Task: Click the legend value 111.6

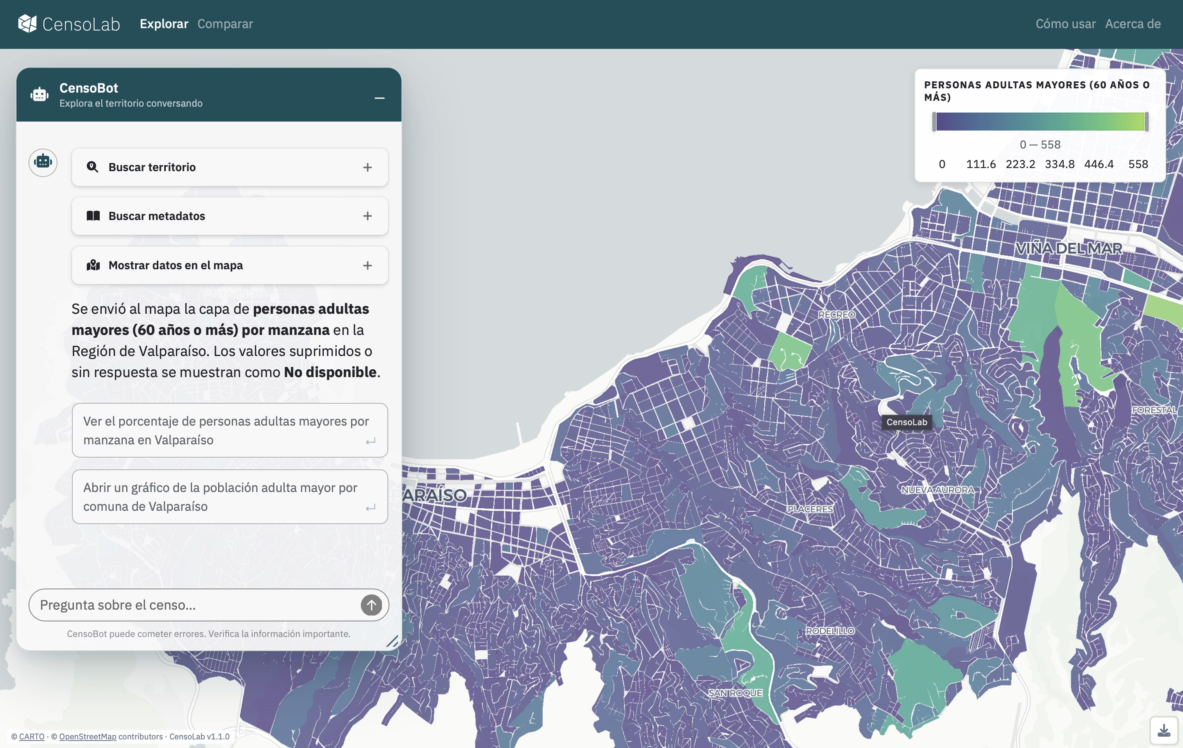Action: coord(981,164)
